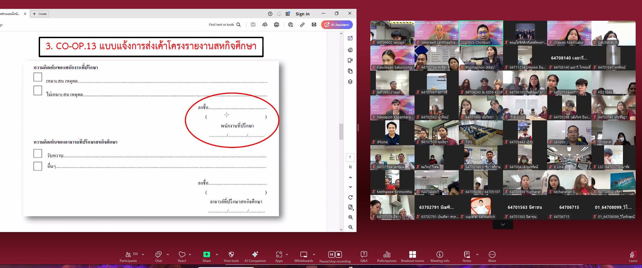This screenshot has width=642, height=268.
Task: Go to the previous PDF page
Action: coord(350,178)
